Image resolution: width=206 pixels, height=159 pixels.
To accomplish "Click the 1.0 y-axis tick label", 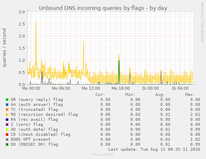I will [x=22, y=60].
